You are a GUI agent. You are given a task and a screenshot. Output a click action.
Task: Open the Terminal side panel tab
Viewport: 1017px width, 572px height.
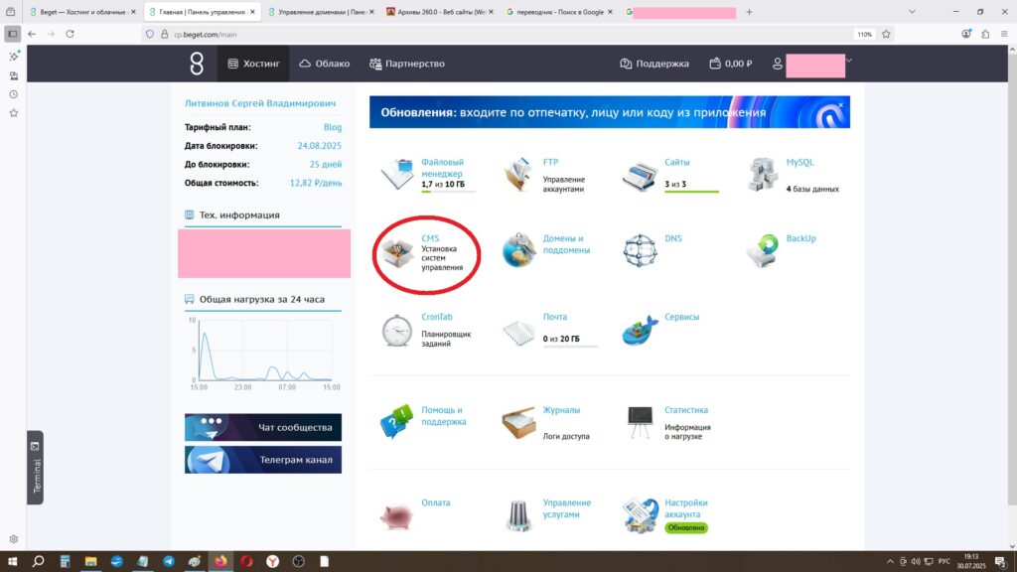(x=35, y=468)
